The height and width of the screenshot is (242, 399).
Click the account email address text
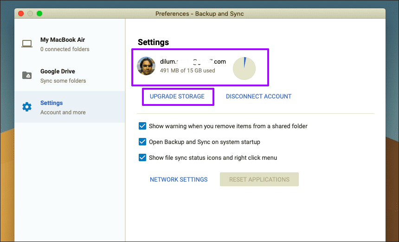[193, 61]
